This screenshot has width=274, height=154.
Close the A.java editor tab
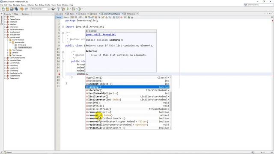(65, 14)
